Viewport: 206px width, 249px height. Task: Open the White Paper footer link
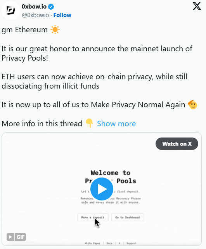tap(92, 243)
